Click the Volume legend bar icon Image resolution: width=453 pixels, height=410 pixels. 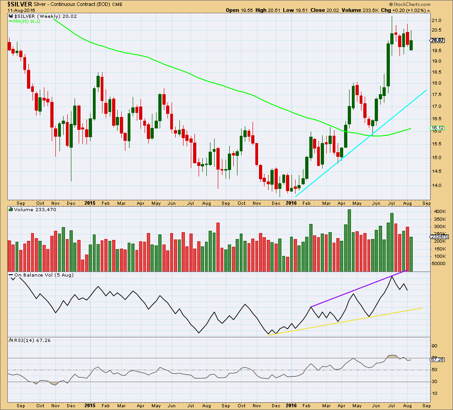click(x=11, y=209)
